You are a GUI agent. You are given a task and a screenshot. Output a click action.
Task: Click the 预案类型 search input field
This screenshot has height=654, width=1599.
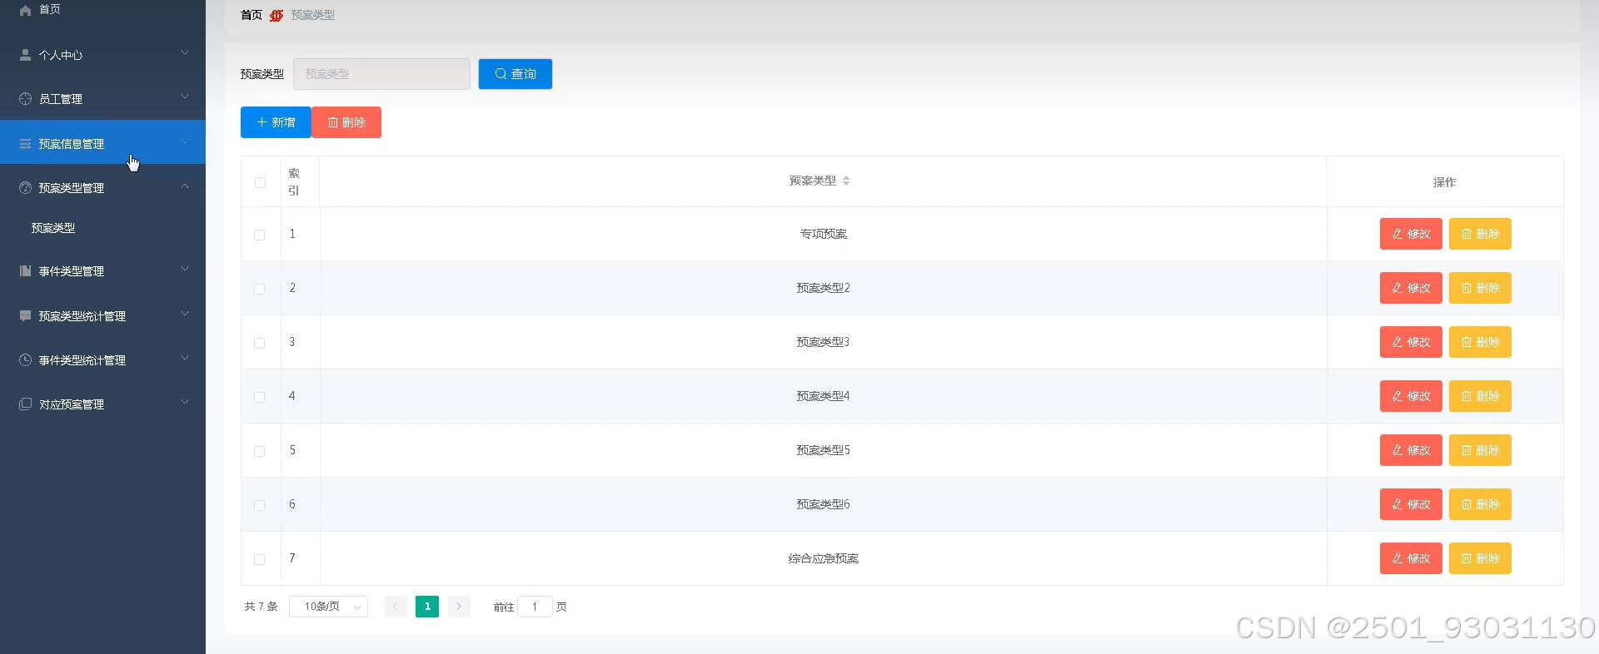point(381,74)
